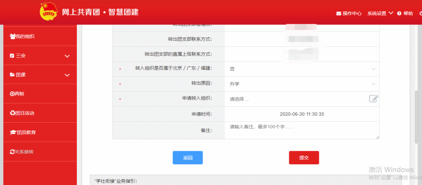The width and height of the screenshot is (422, 185).
Task: Open the 转入组织是否属于北京/广东/福建 dropdown
Action: (302, 69)
